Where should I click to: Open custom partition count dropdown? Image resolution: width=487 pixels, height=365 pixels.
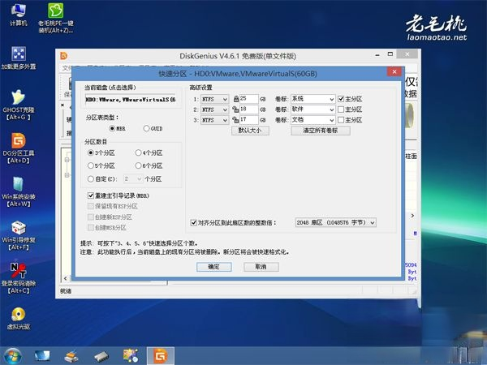point(133,178)
